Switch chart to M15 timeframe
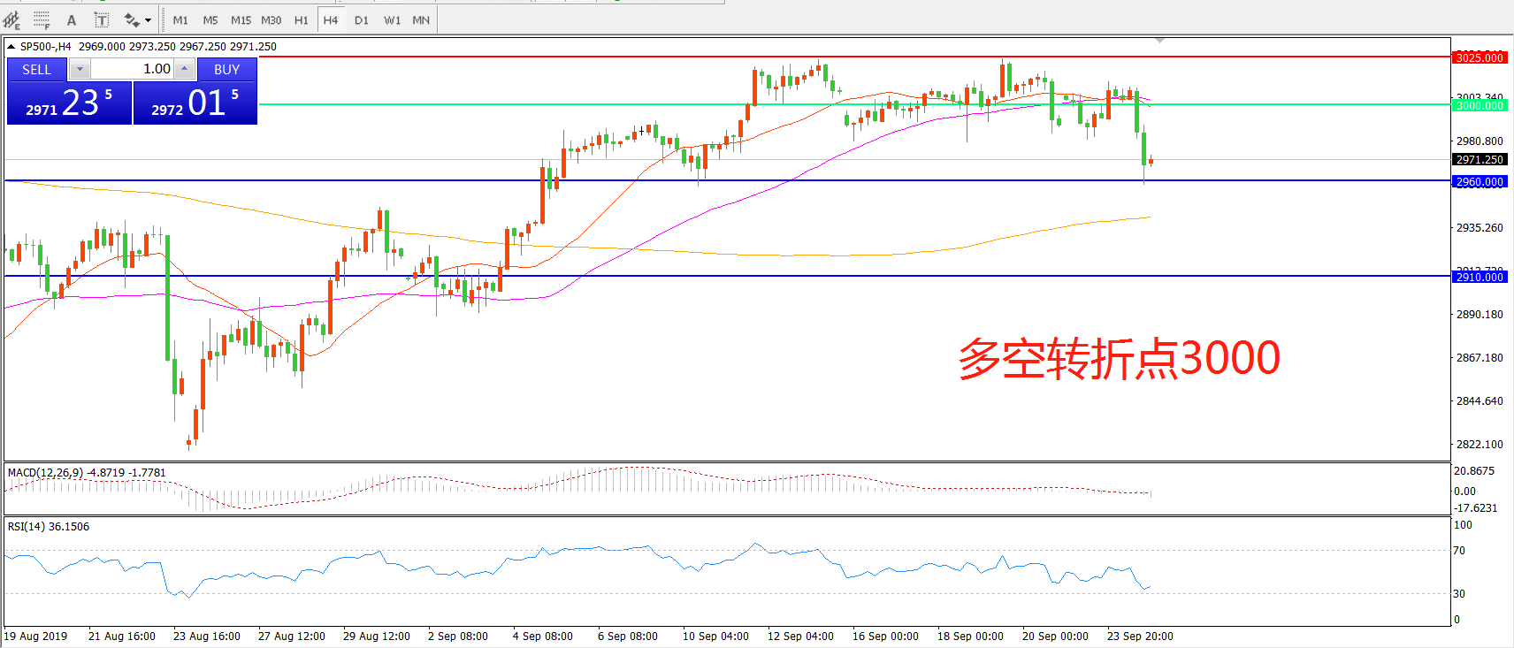This screenshot has height=648, width=1514. 241,19
